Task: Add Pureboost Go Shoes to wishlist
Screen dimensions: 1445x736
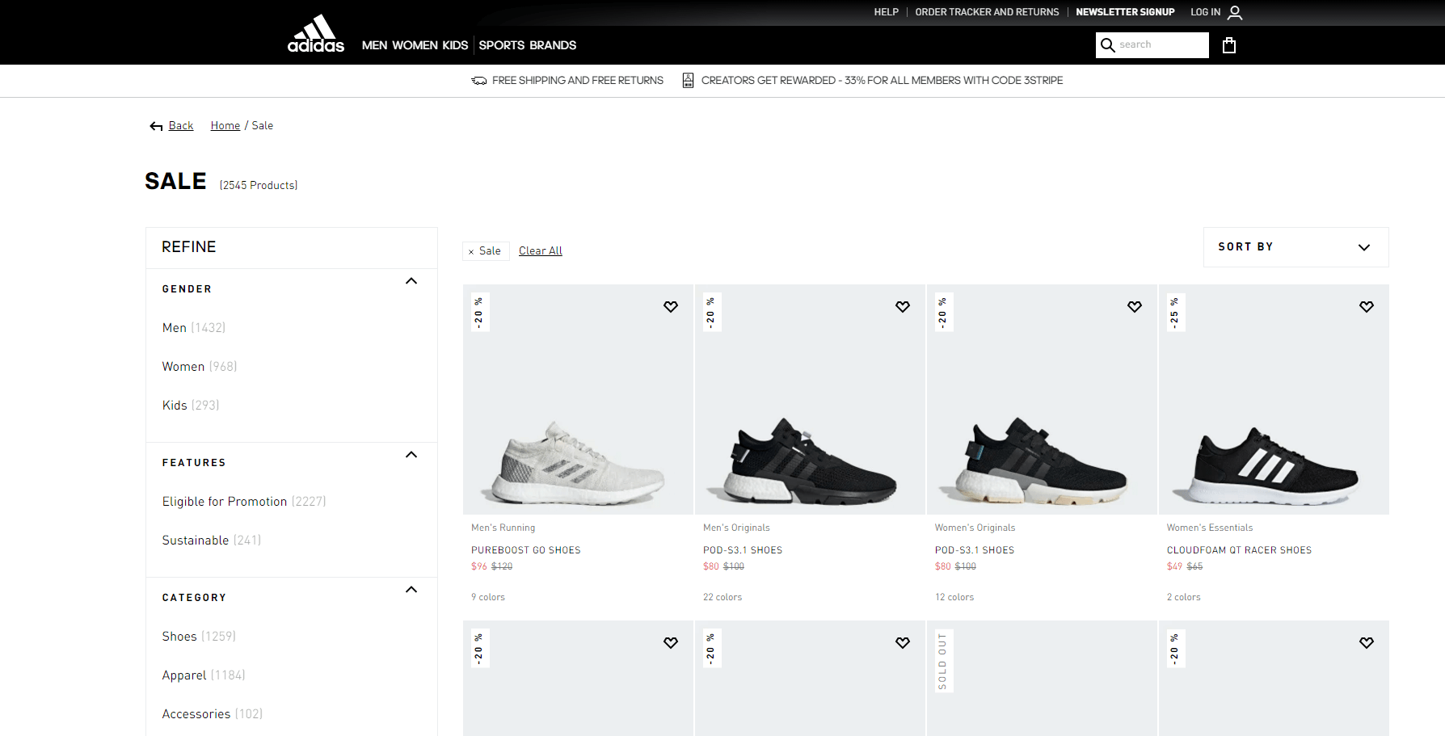Action: pyautogui.click(x=671, y=307)
